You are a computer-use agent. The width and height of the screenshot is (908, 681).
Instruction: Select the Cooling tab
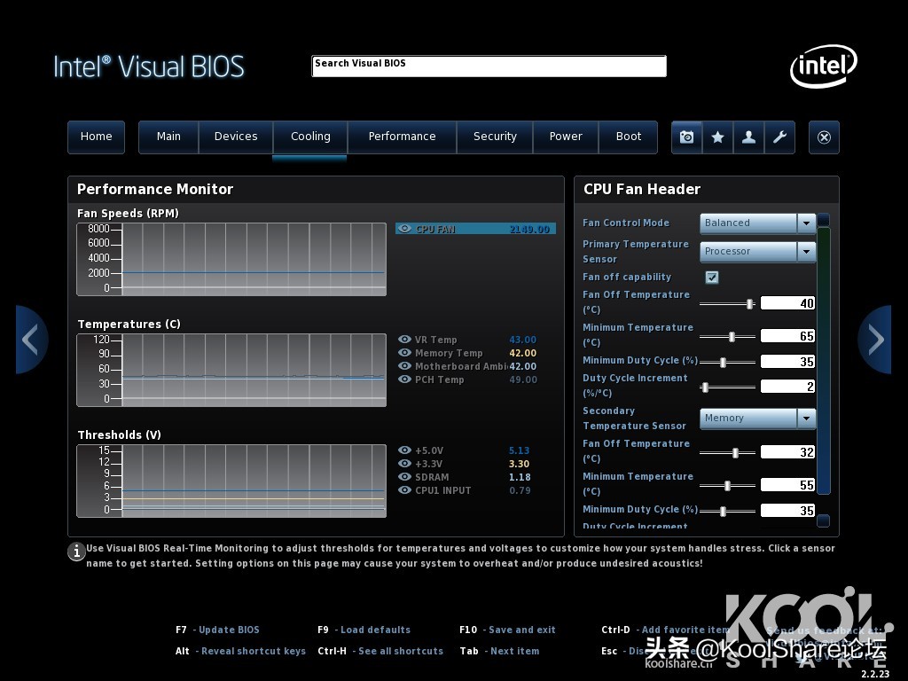(x=310, y=137)
